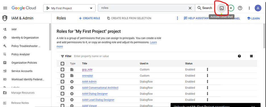Toggle the select-all header checkbox

tap(63, 64)
